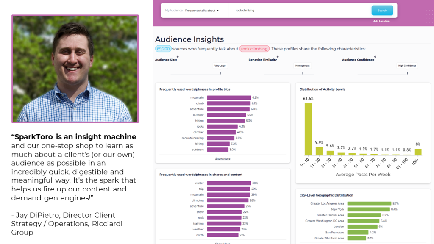Click the 'Very Large' audience size label

(220, 66)
